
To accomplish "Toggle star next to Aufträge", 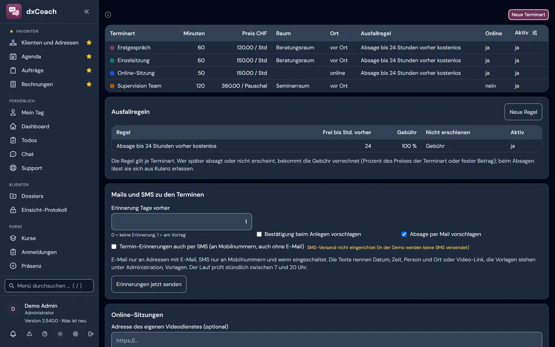I will [x=89, y=70].
